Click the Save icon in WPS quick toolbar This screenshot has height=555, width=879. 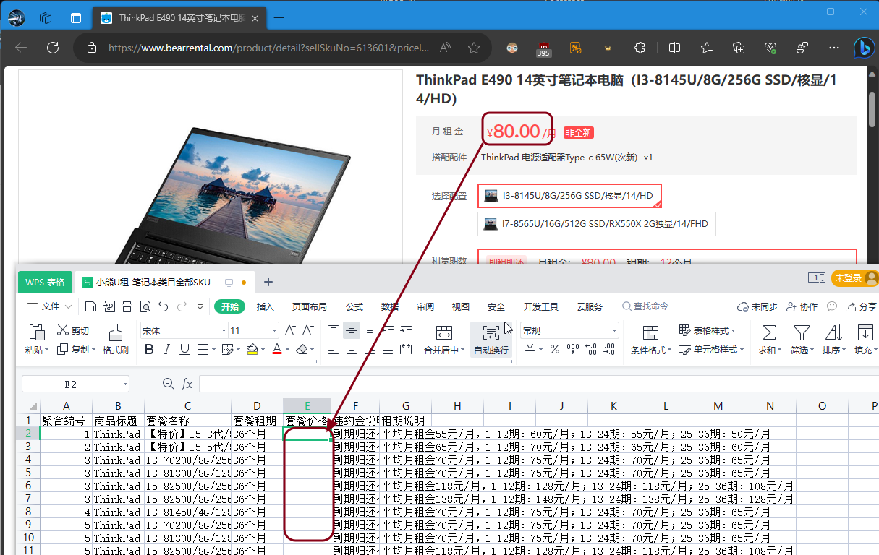(x=91, y=306)
